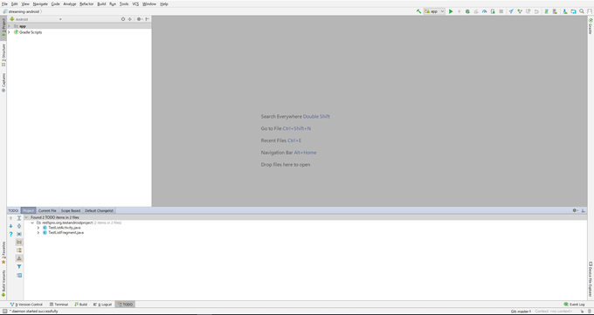Screen dimensions: 594x315
Task: Click the blue question mark help icon
Action: tap(10, 235)
